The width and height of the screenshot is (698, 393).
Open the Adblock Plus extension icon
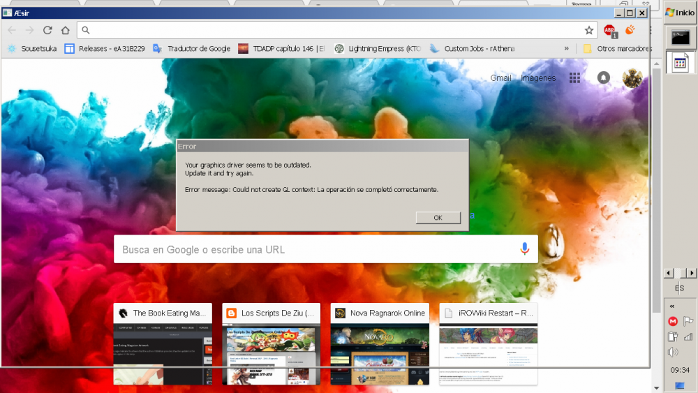point(610,31)
